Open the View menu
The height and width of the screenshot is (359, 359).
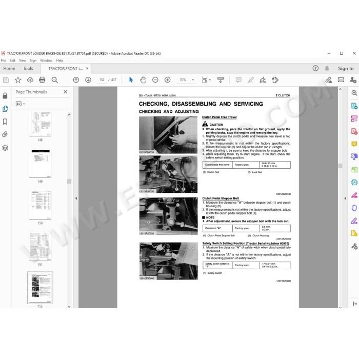(23, 61)
